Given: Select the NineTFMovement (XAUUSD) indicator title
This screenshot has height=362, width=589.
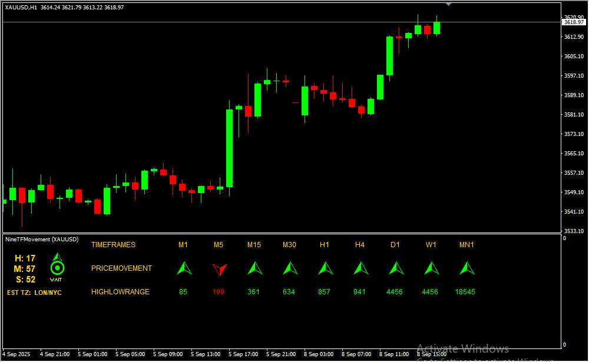Looking at the screenshot, I should click(x=41, y=240).
